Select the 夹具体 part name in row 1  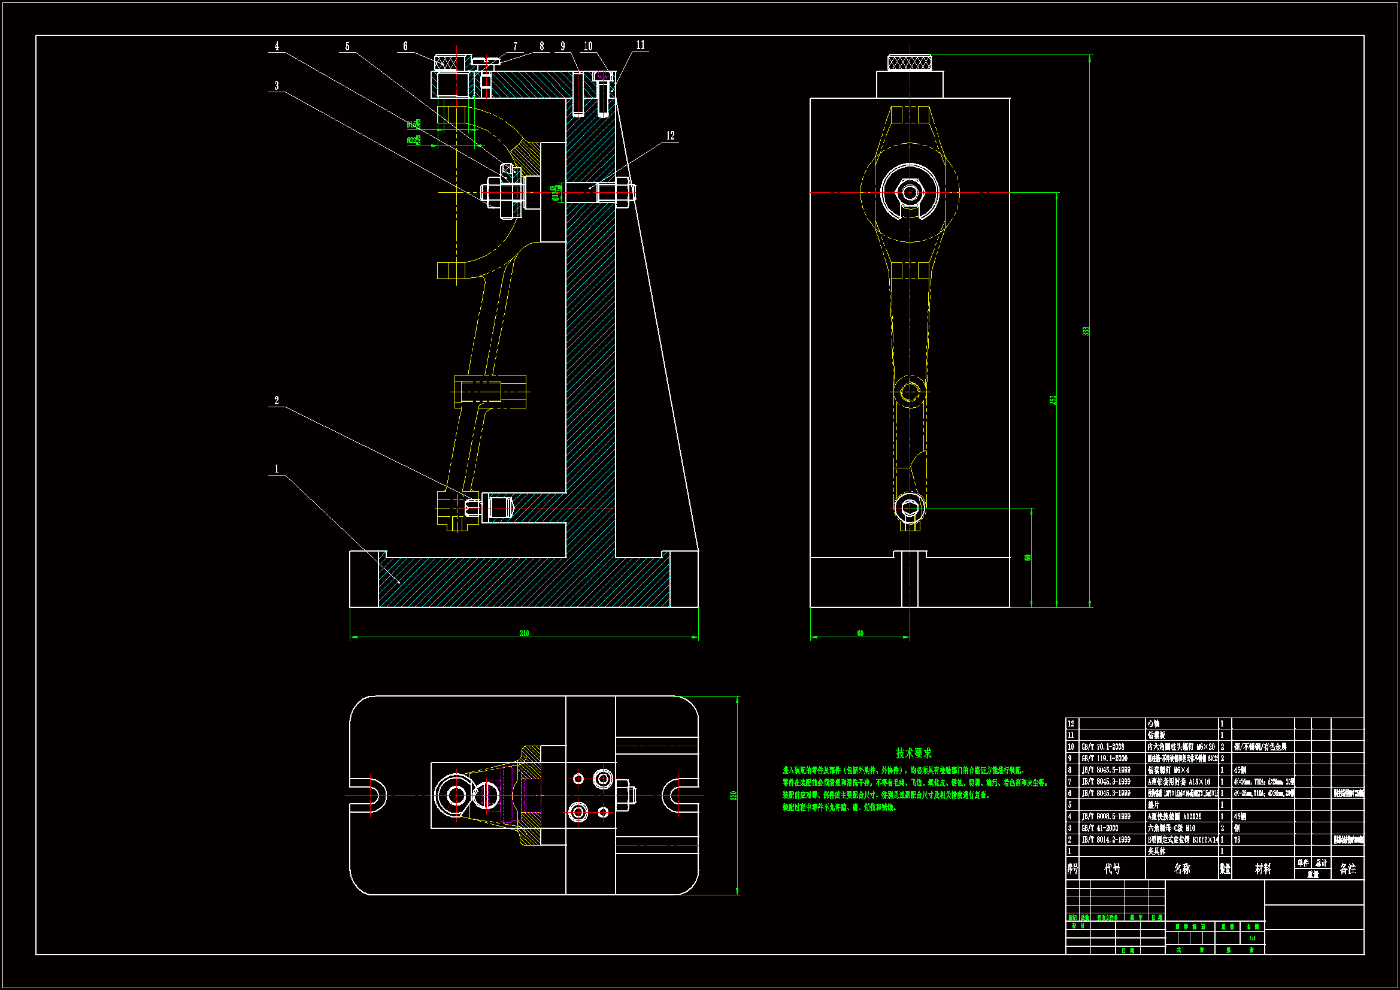1156,851
